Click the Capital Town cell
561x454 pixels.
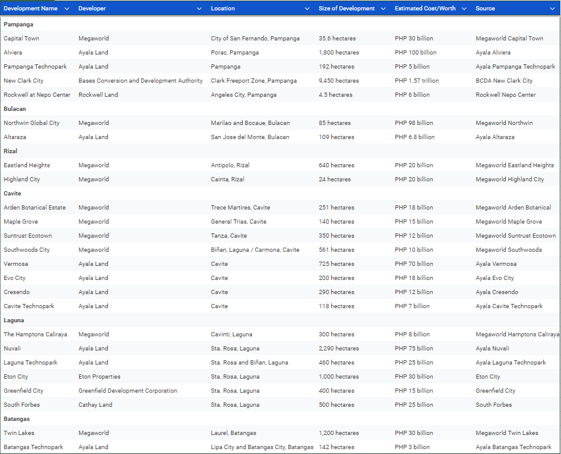[x=21, y=38]
